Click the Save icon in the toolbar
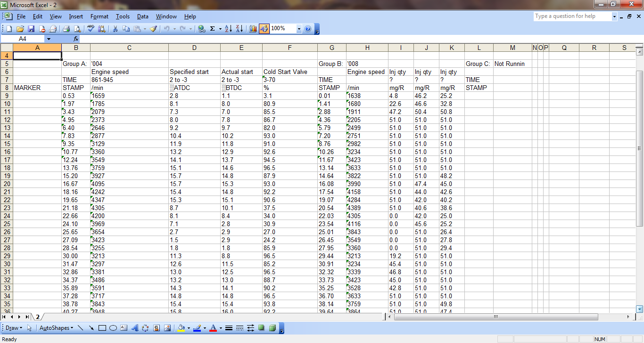This screenshot has width=644, height=343. click(31, 29)
